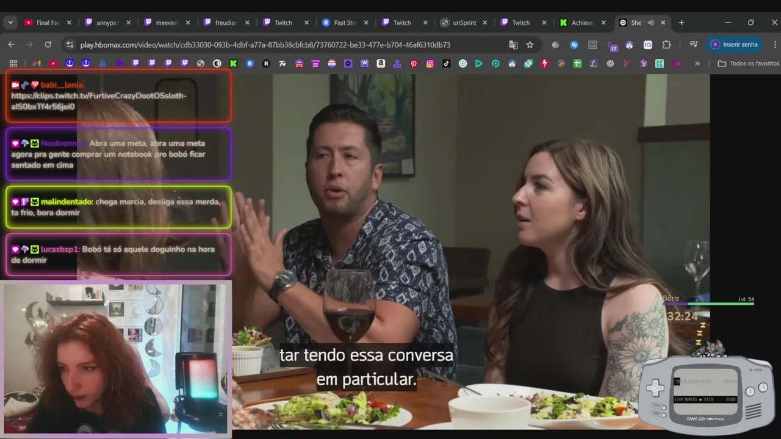The height and width of the screenshot is (439, 781).
Task: Mute audio on the active She' tab
Action: pos(650,23)
